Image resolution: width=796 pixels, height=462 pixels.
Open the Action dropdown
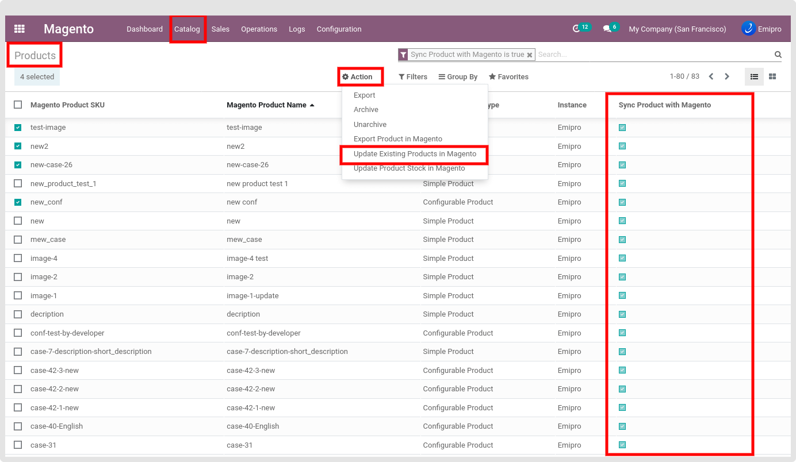357,76
